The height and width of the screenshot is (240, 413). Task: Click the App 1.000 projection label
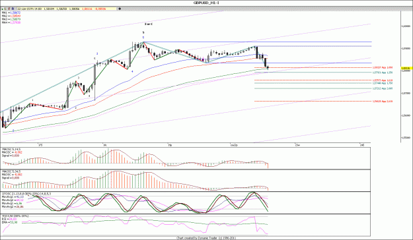coord(383,67)
